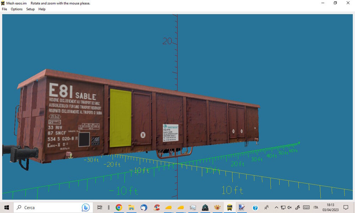Minimize the mesh viewer window
The image size is (355, 213).
(323, 3)
